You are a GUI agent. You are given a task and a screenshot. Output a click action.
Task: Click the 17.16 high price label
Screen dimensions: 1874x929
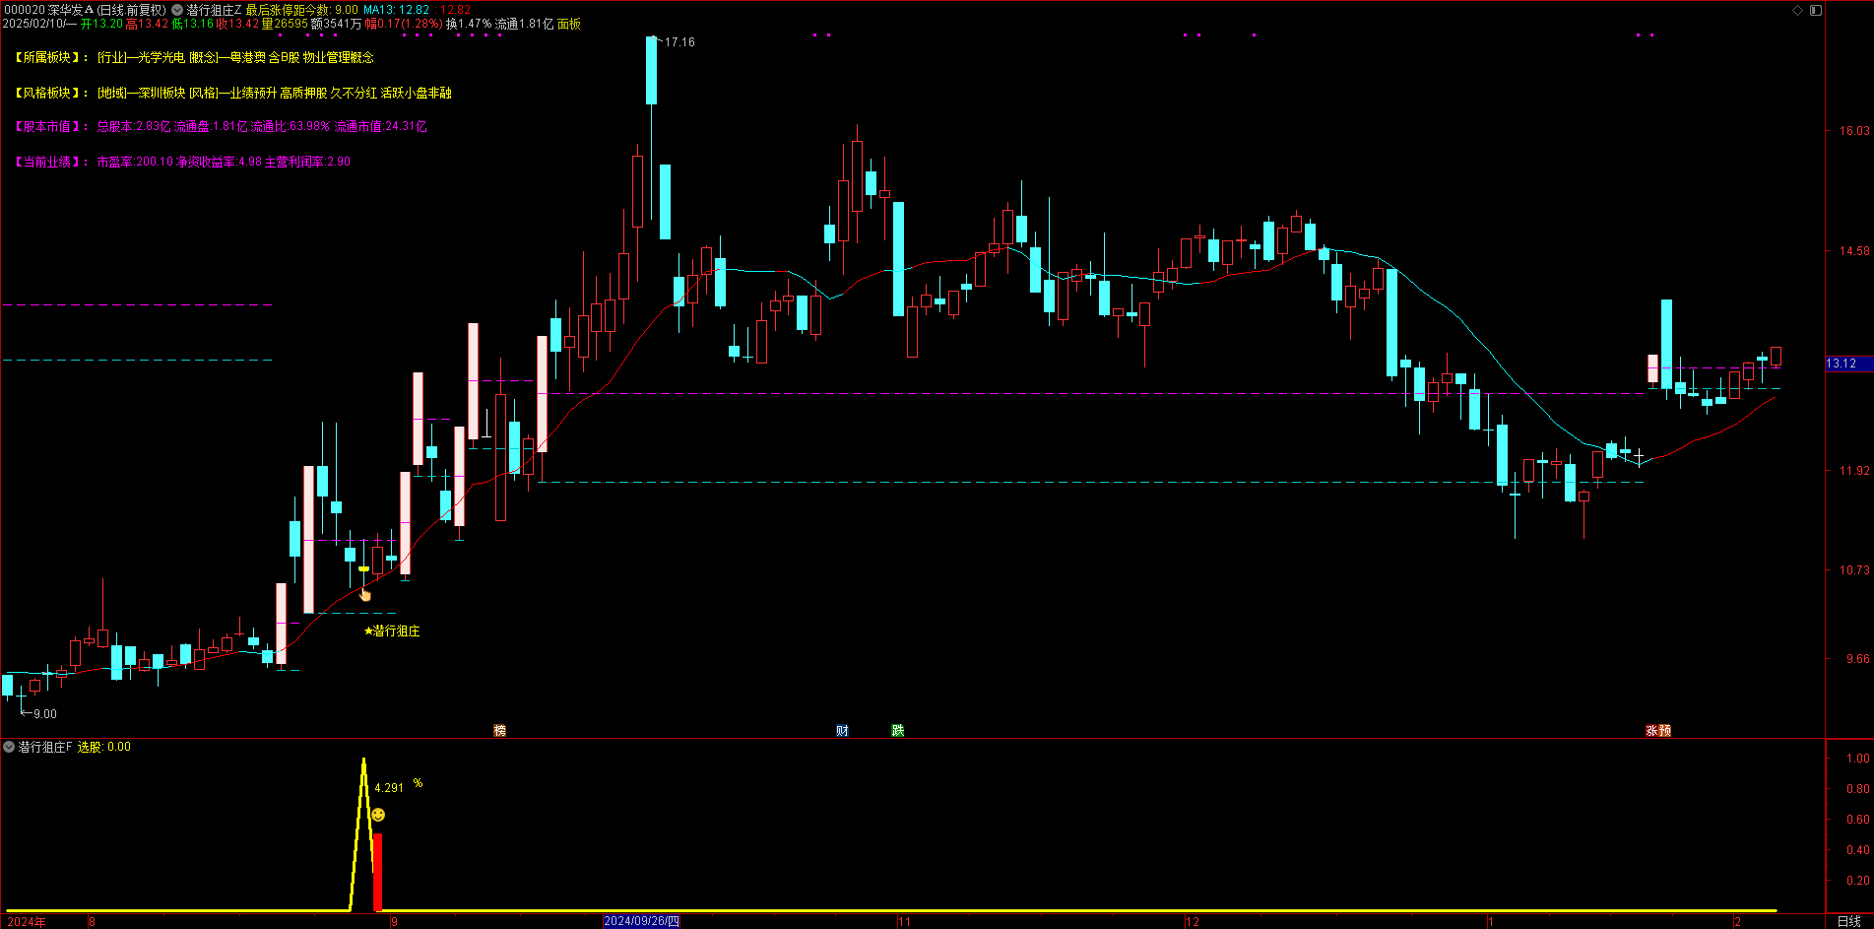679,42
